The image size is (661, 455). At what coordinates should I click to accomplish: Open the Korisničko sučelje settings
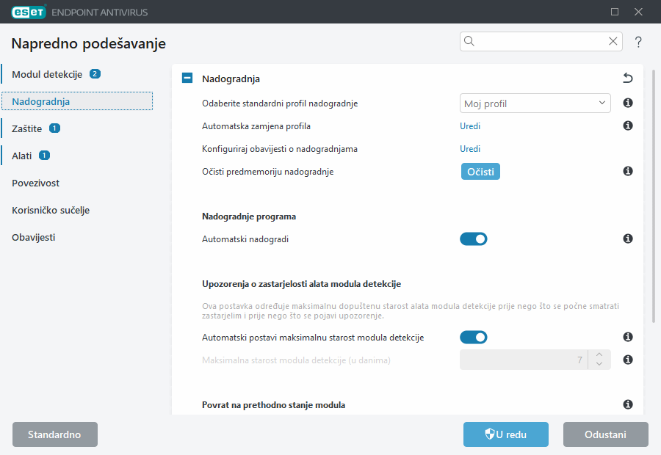click(50, 210)
